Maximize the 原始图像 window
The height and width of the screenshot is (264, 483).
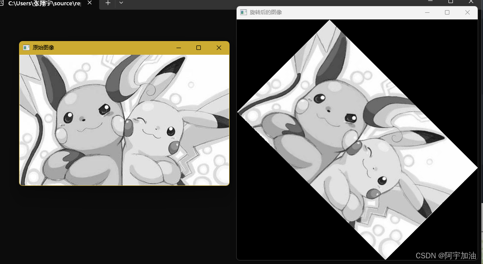pos(199,48)
